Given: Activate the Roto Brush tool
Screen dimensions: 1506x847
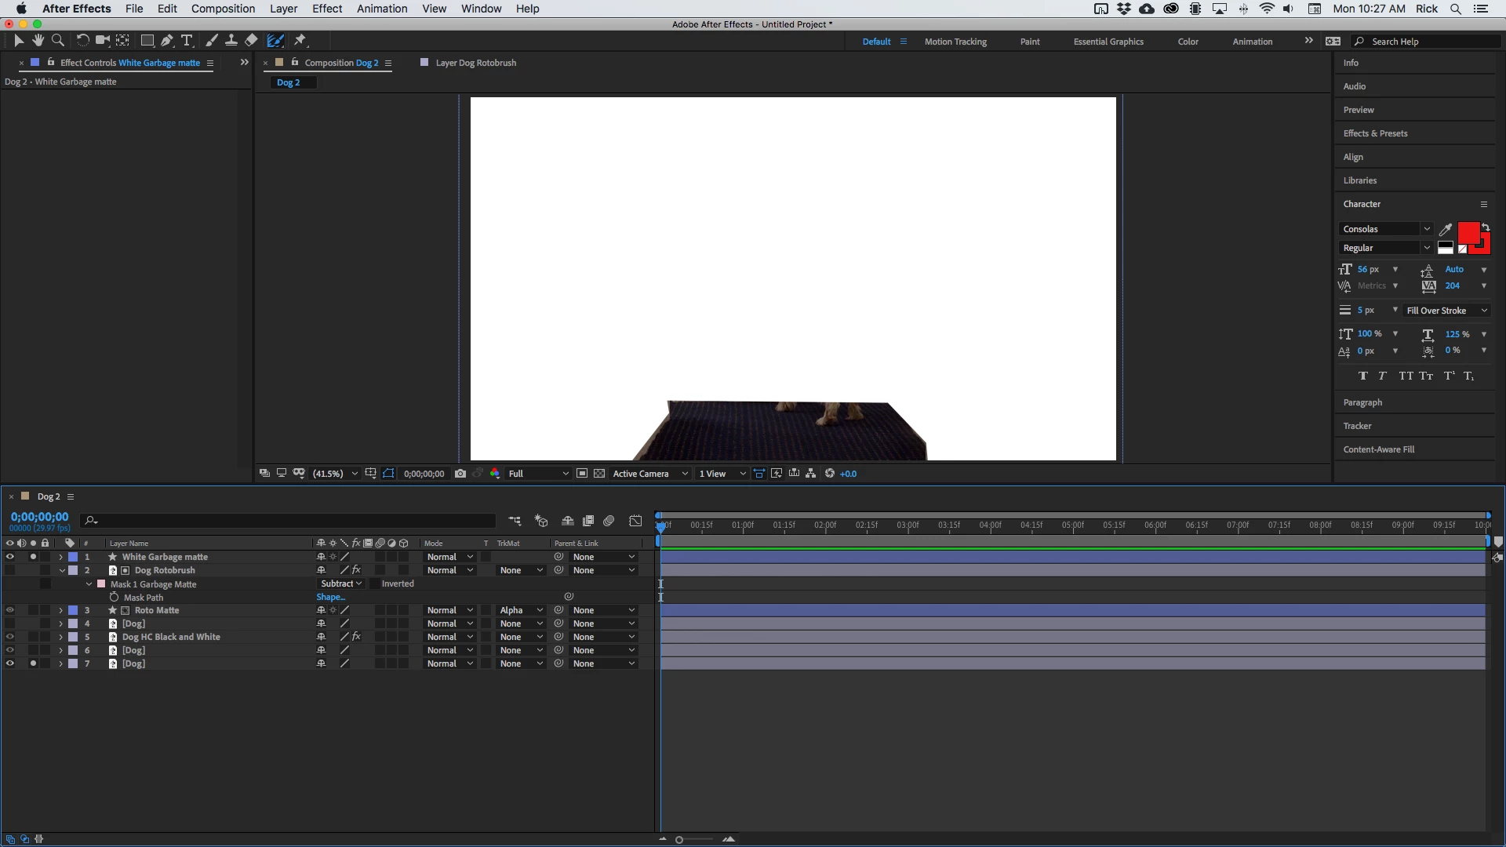Looking at the screenshot, I should [x=275, y=40].
